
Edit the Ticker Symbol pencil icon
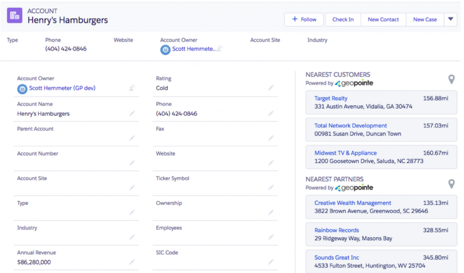pyautogui.click(x=271, y=187)
